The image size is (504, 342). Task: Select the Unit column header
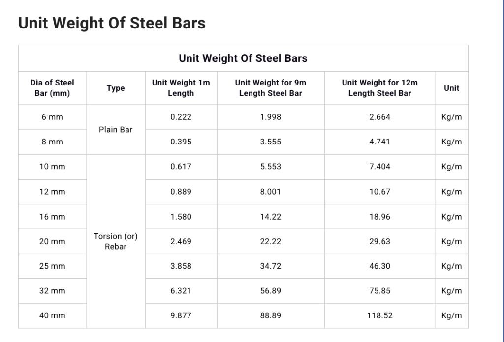452,88
